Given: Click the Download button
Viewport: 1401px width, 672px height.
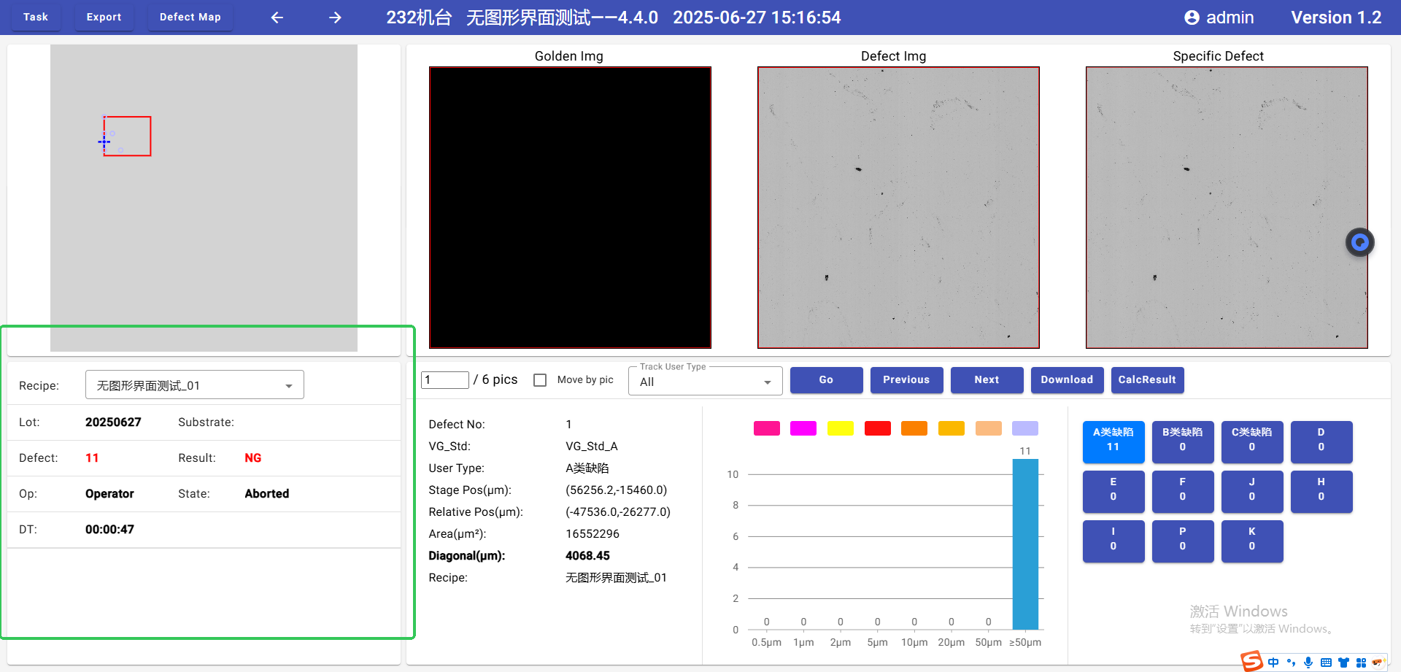Looking at the screenshot, I should (1067, 380).
